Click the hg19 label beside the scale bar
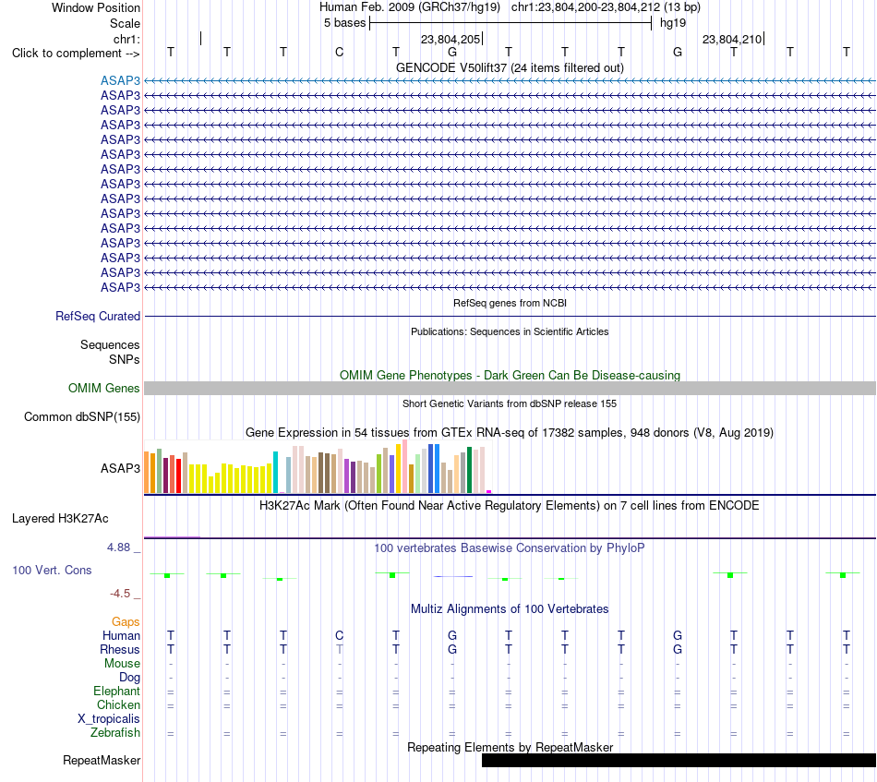Viewport: 877px width, 782px height. [673, 23]
